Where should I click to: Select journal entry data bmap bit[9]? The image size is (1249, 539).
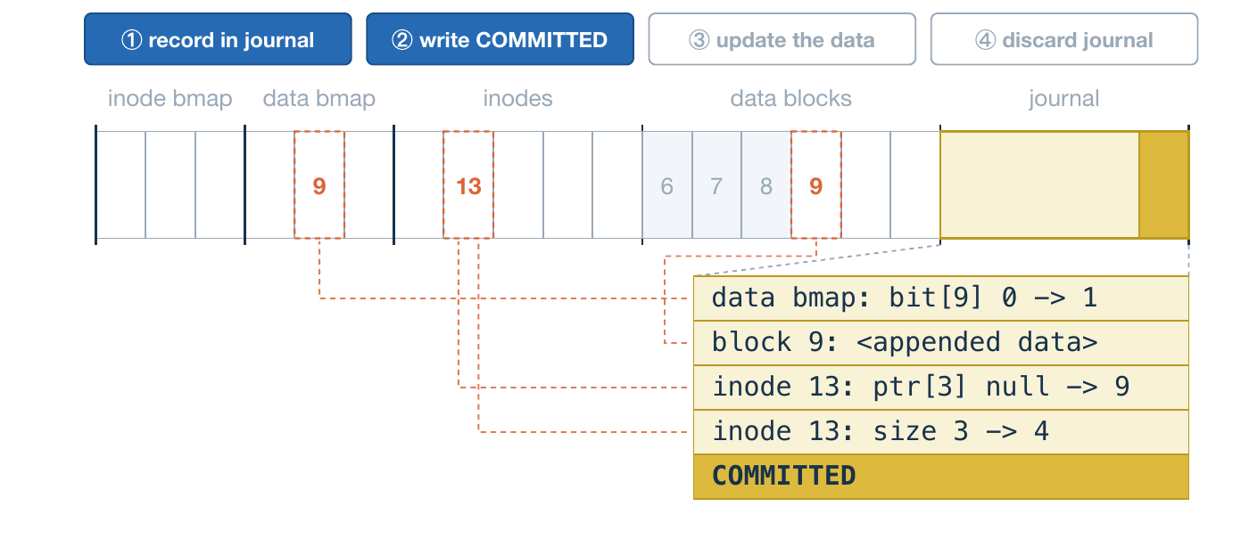pos(941,298)
